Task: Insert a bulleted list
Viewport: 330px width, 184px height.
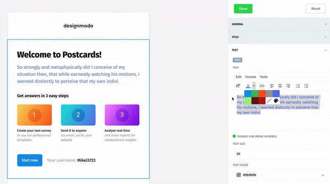Action: (306, 86)
